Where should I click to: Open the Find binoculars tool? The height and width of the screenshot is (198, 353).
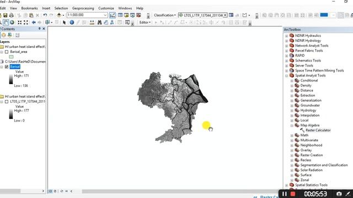tap(99, 23)
